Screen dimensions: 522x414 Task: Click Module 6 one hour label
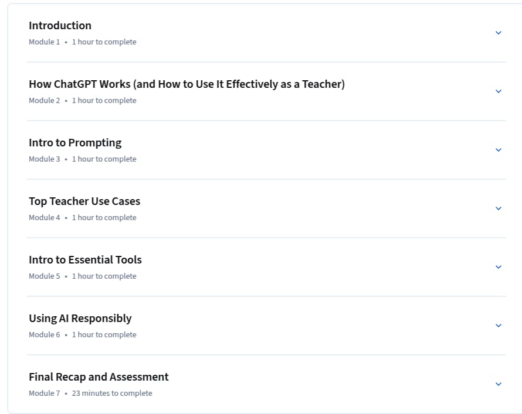tap(104, 334)
